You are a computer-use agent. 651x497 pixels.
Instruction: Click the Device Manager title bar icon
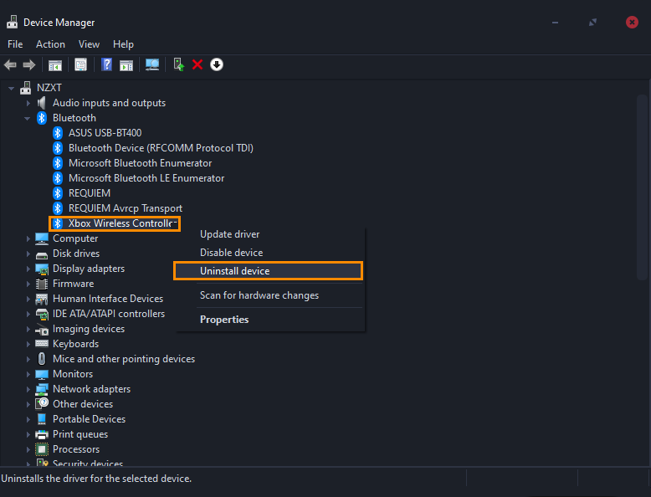[x=12, y=22]
